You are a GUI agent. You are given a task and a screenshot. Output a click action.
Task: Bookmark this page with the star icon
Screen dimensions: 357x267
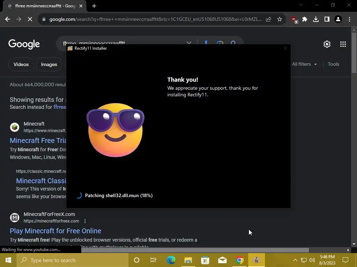tap(280, 19)
